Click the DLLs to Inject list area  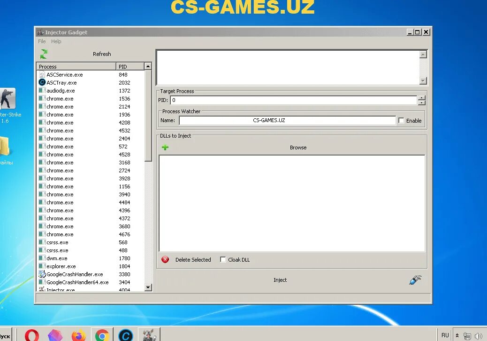pyautogui.click(x=292, y=203)
